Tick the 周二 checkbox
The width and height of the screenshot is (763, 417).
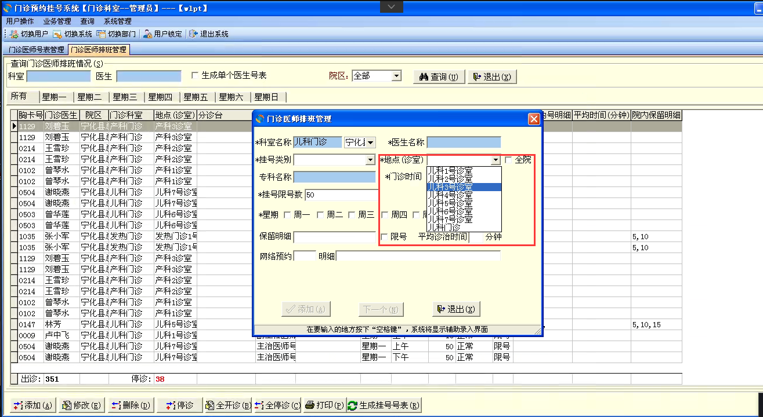(320, 215)
